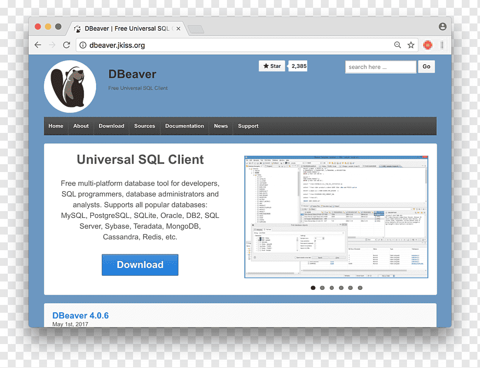Click the 'Universal SQL Client' heading

pos(140,160)
